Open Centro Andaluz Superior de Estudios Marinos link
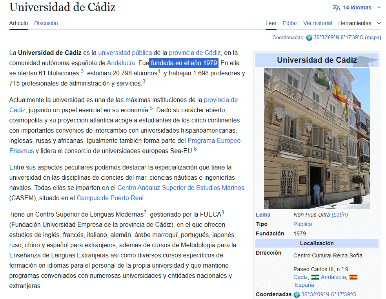 pyautogui.click(x=181, y=188)
